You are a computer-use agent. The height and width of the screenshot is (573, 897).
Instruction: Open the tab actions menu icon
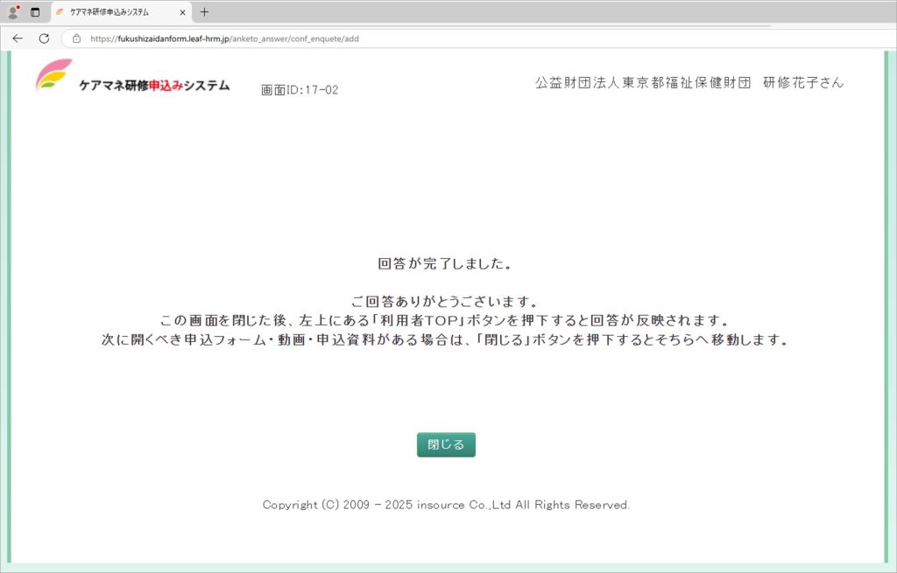point(35,12)
